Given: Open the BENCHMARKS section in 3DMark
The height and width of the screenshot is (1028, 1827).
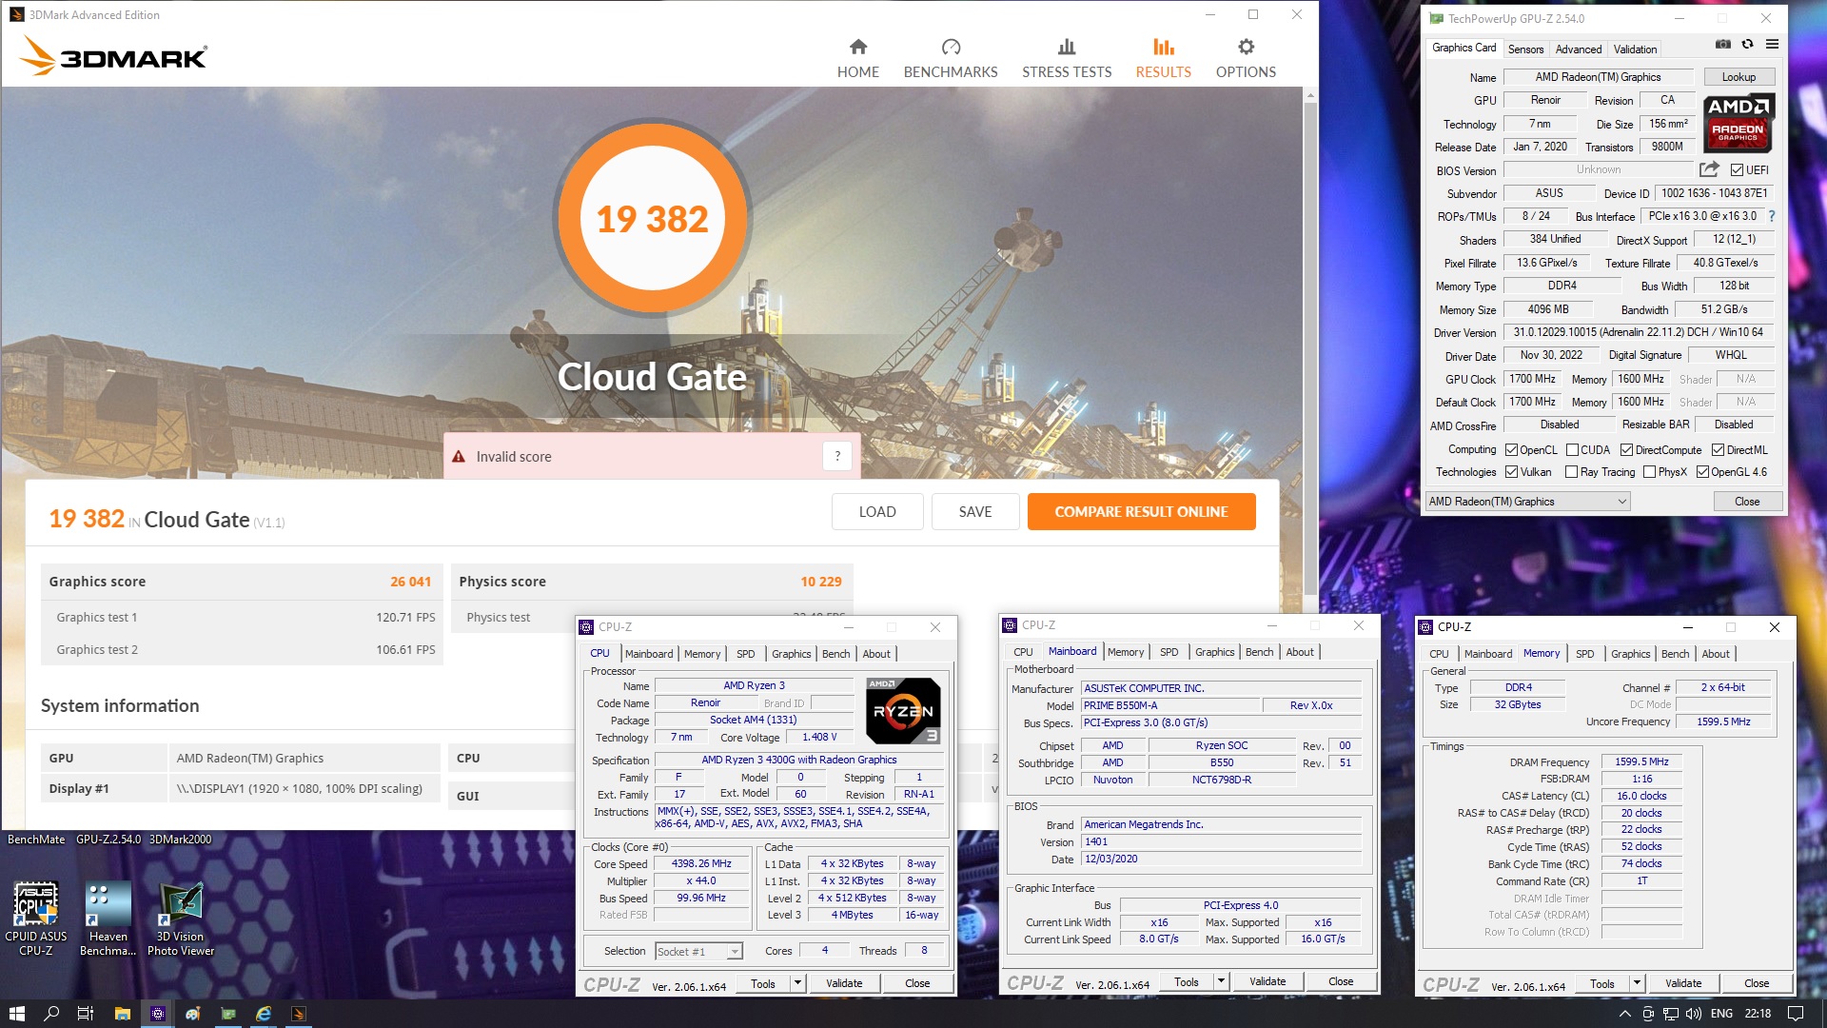Looking at the screenshot, I should (x=950, y=59).
